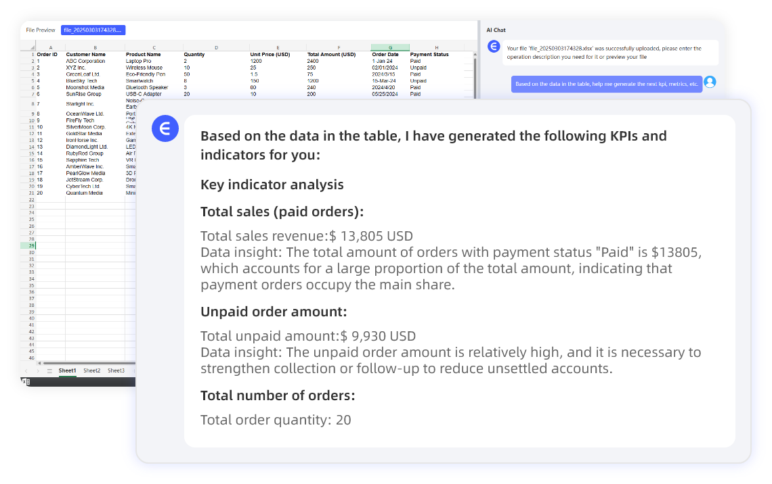Screen dimensions: 772x484
Task: Switch to the Sheet2 tab
Action: (92, 370)
